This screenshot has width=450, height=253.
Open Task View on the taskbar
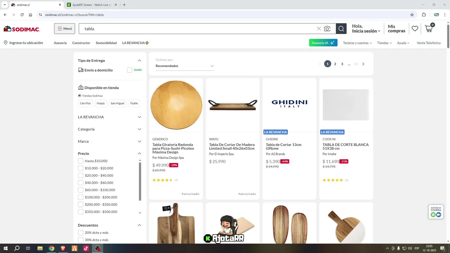click(28, 248)
